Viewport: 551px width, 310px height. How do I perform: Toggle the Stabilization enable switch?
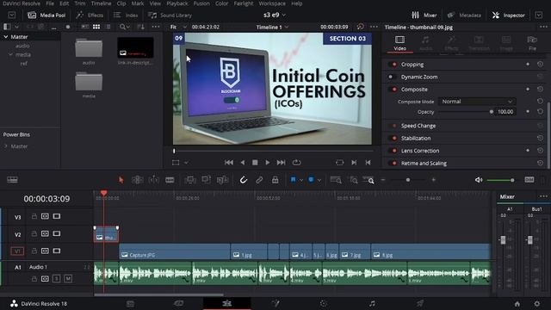(393, 138)
